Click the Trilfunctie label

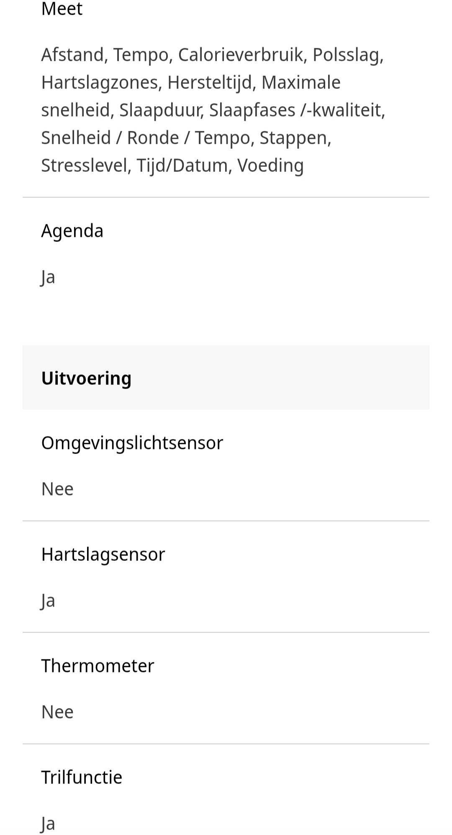click(82, 777)
